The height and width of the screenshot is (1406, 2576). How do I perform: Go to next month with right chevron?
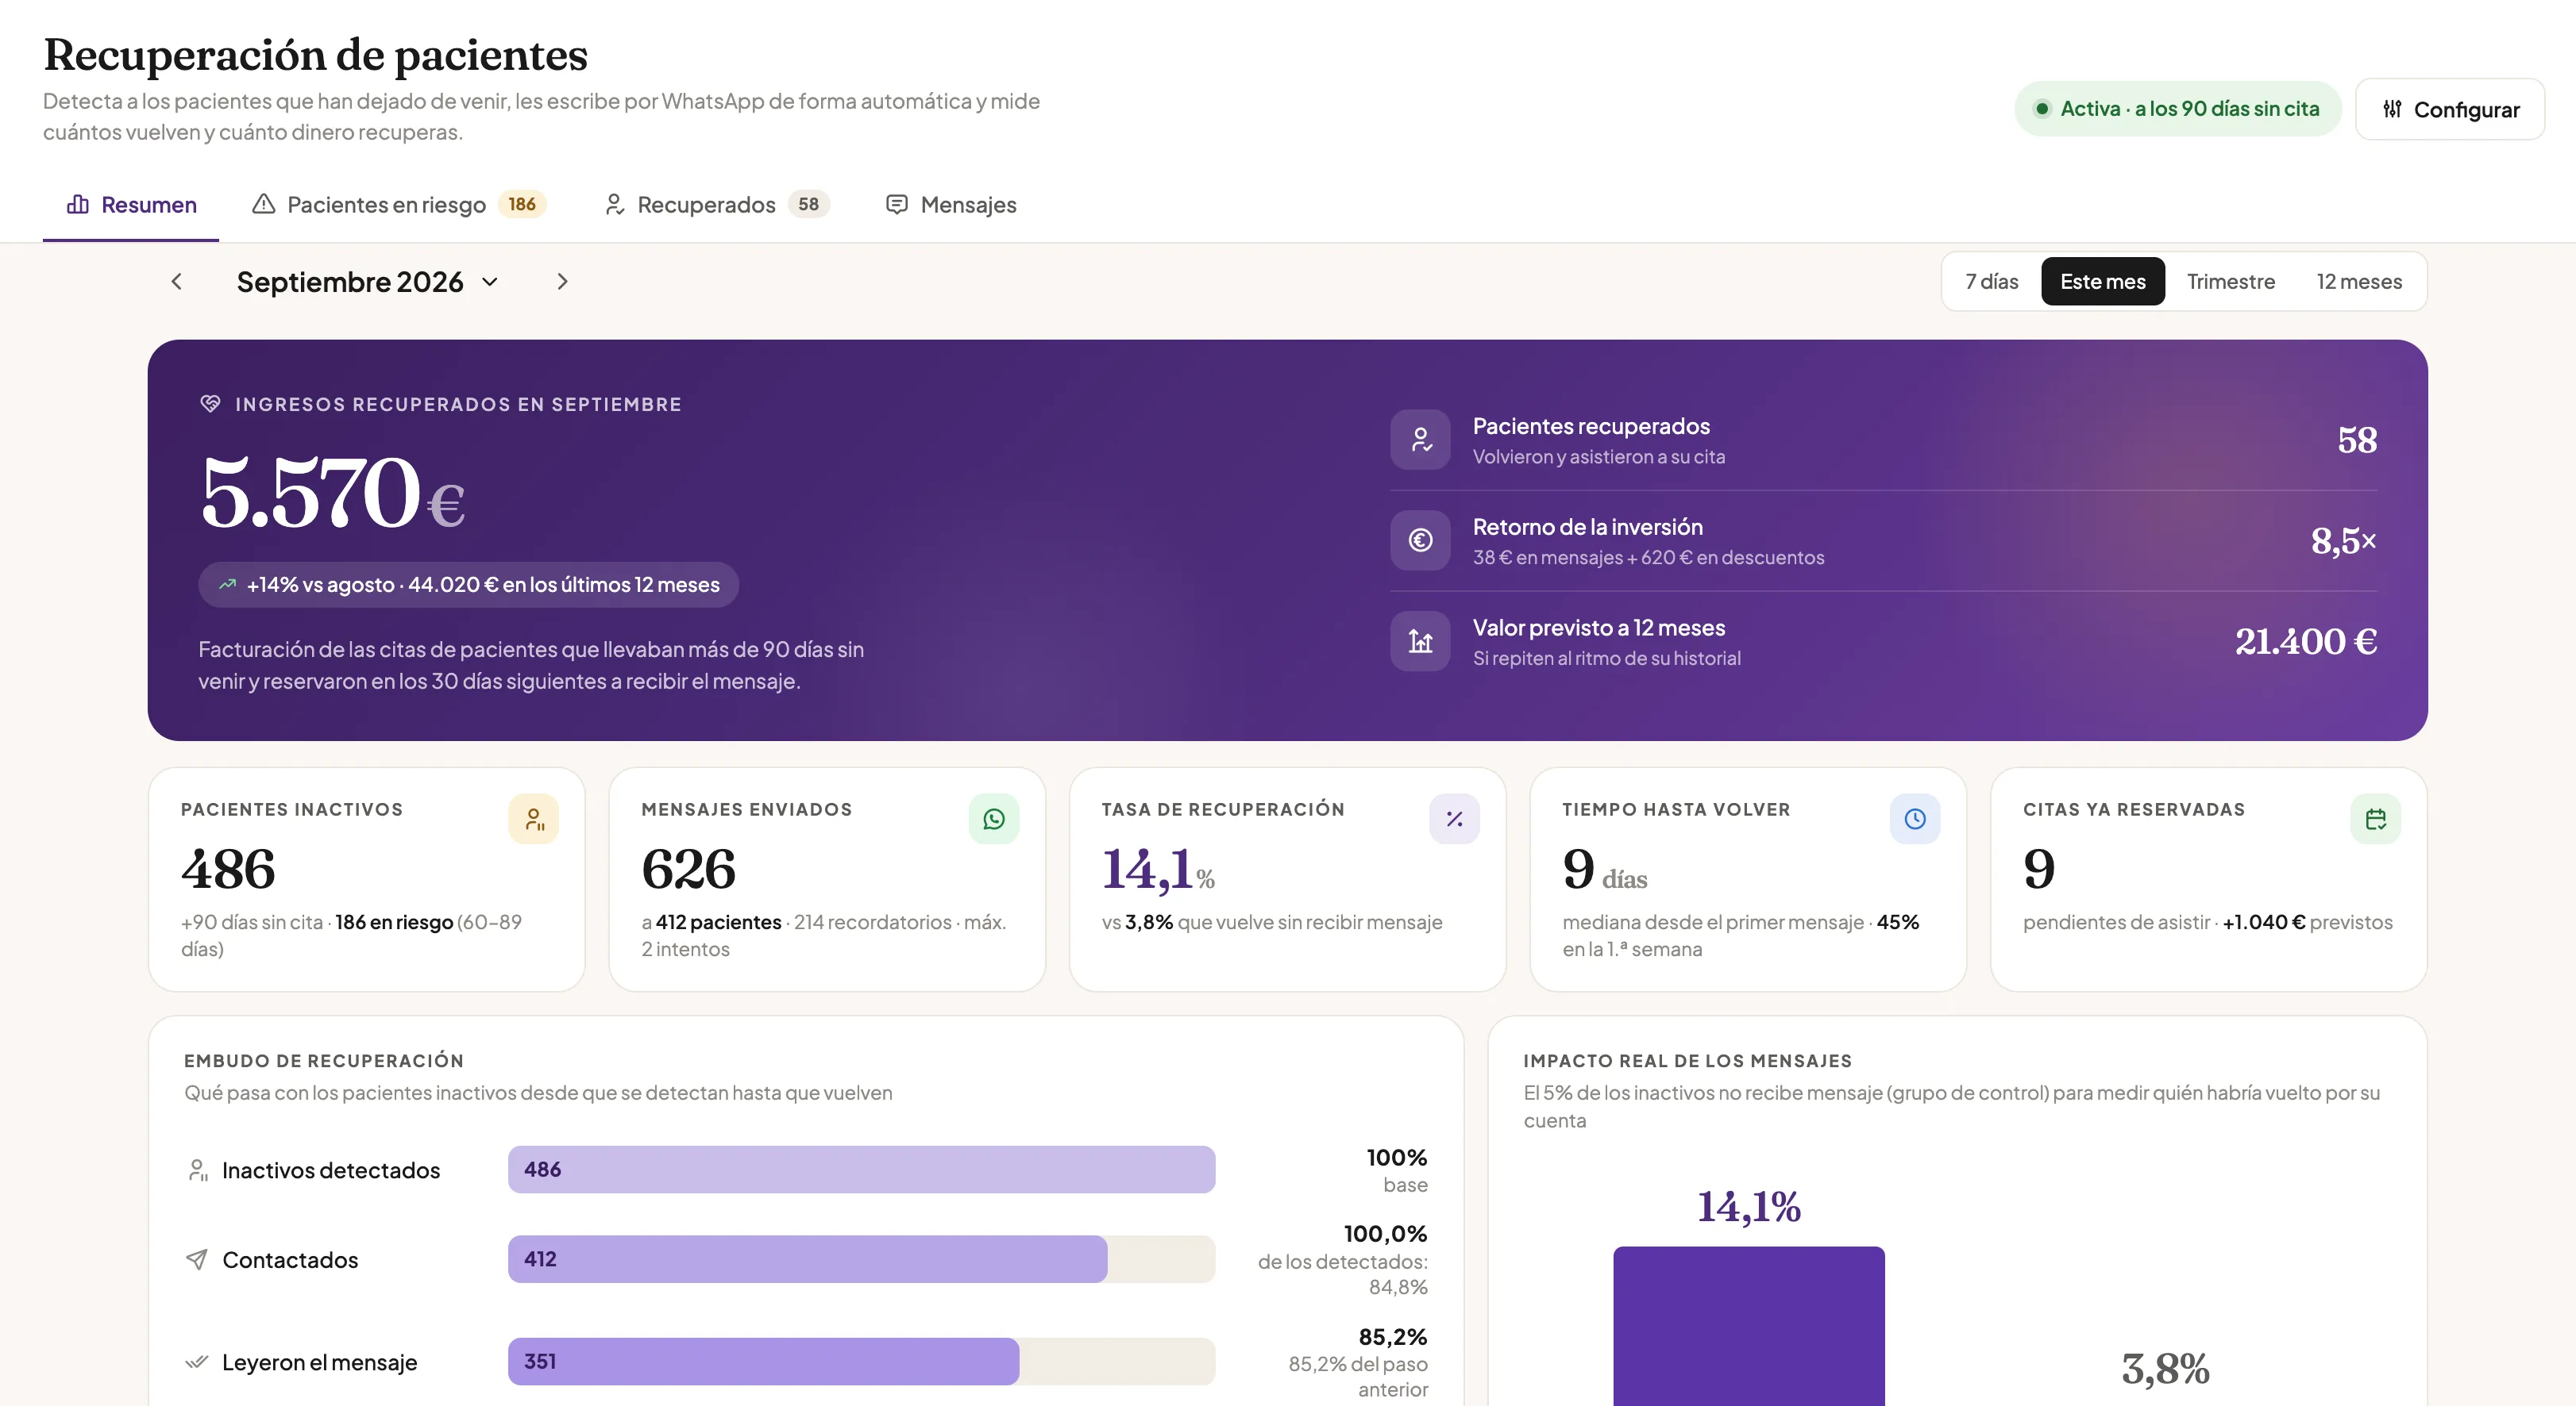(562, 282)
